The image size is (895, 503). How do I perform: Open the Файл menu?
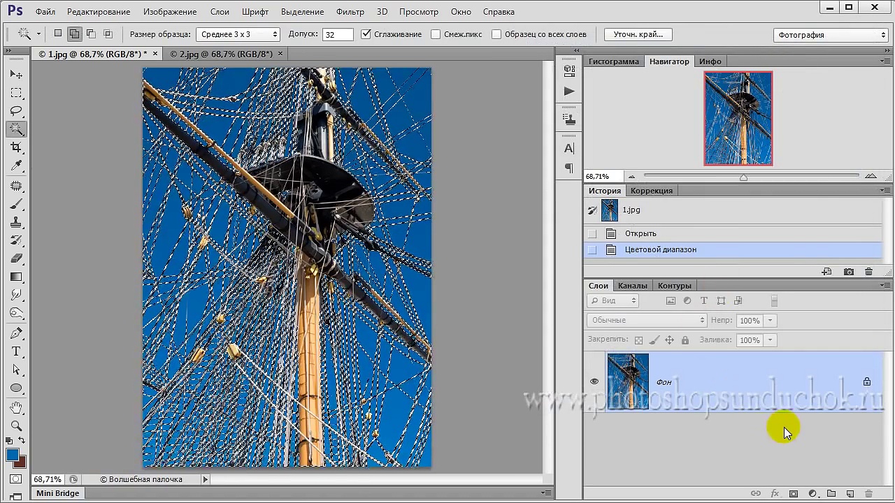pyautogui.click(x=45, y=12)
